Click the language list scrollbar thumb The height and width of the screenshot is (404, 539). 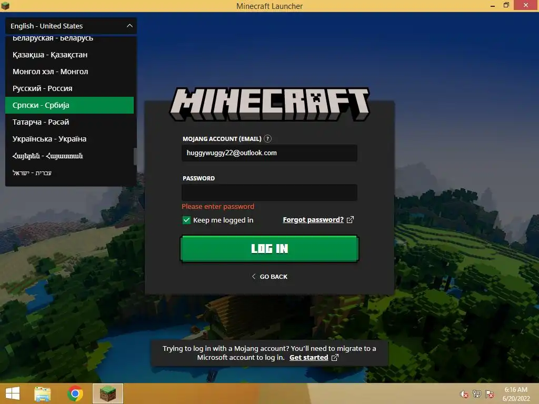135,156
